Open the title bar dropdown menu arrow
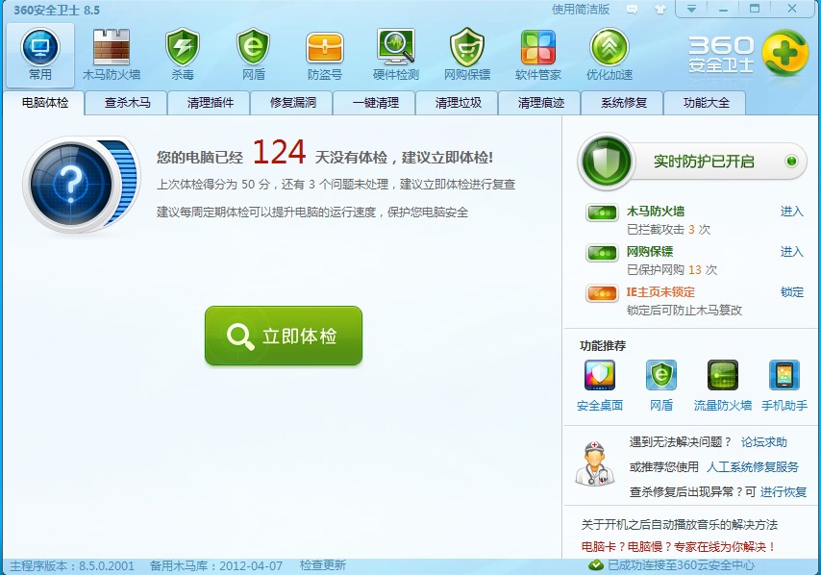The width and height of the screenshot is (821, 575). (691, 9)
